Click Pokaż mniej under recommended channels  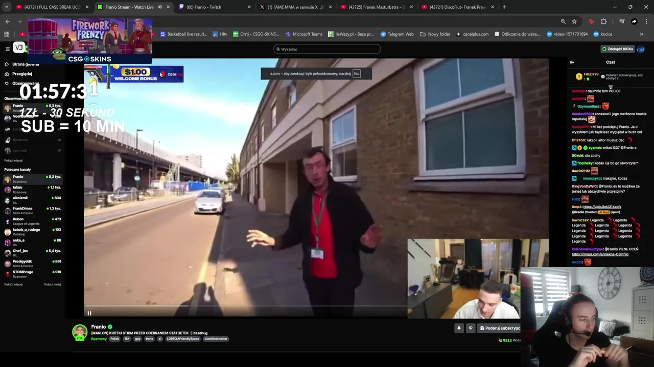[53, 284]
